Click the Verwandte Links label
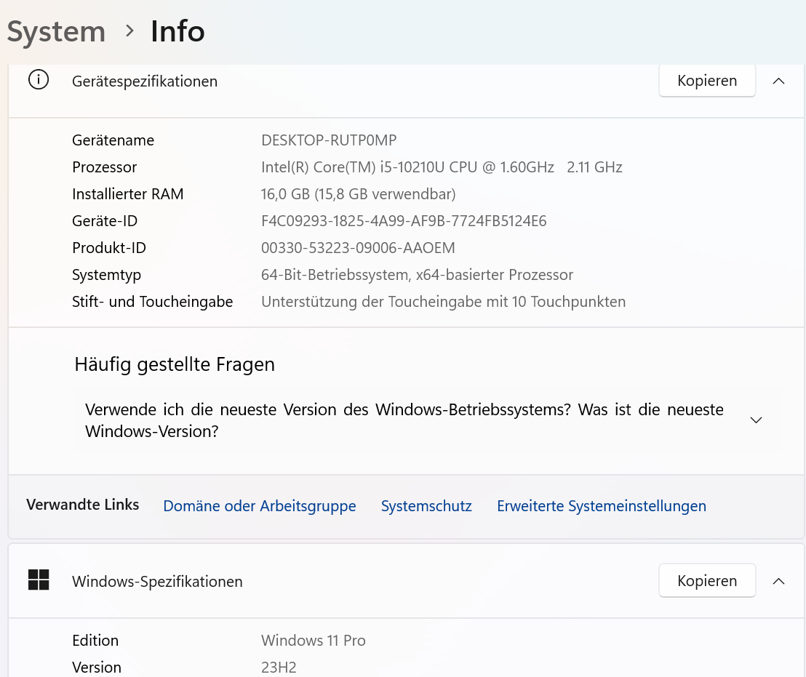Image resolution: width=806 pixels, height=677 pixels. coord(83,505)
